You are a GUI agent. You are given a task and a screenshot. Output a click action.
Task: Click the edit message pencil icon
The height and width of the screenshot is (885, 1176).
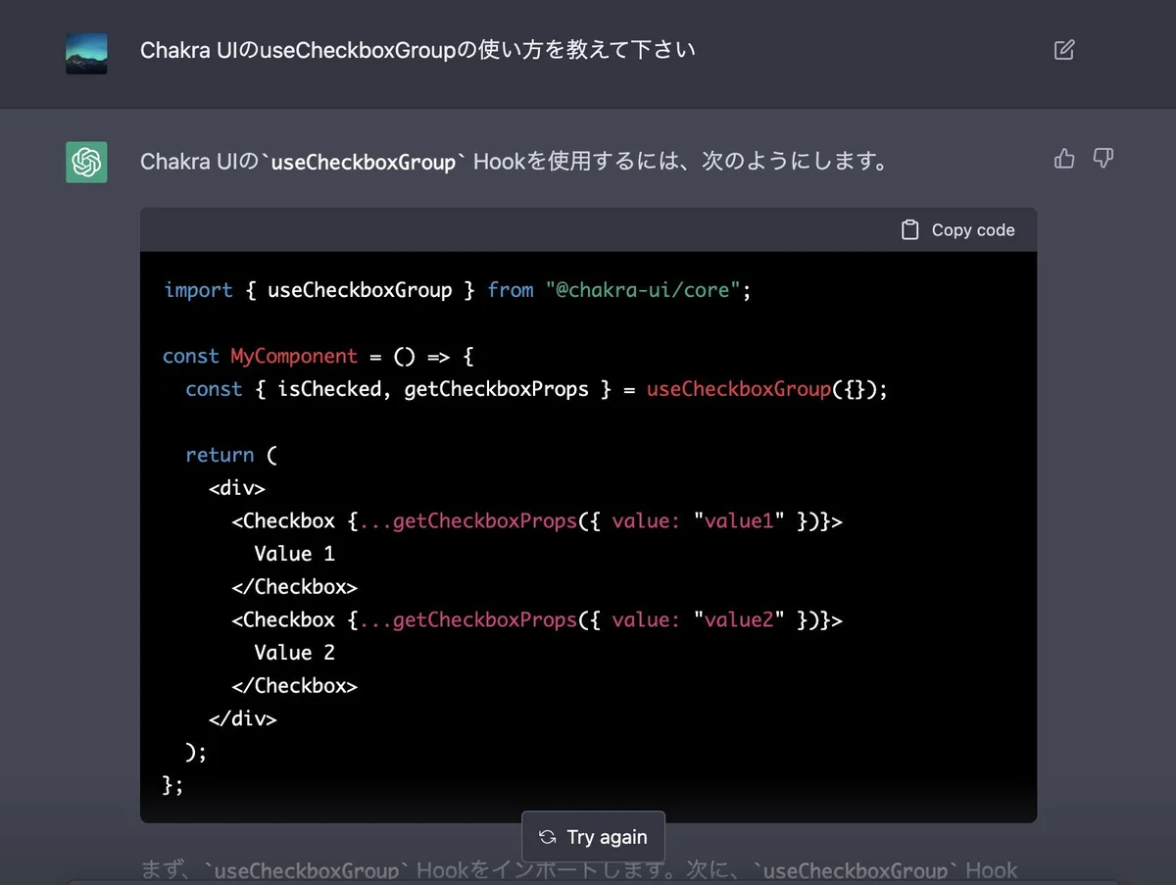point(1064,50)
